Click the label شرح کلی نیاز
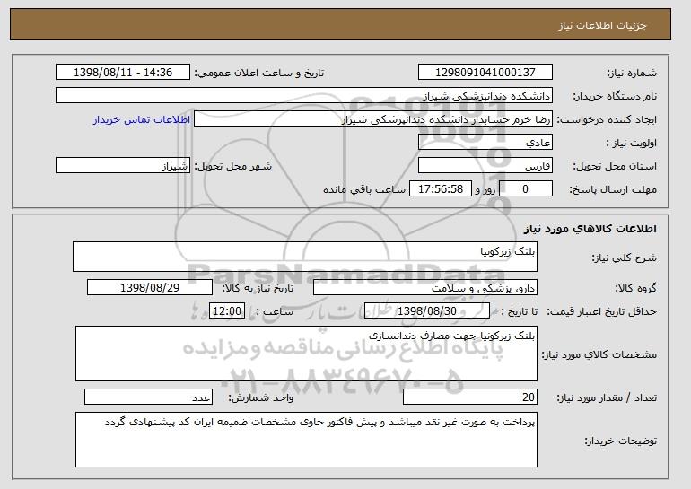Screen dimensions: 691x489 pyautogui.click(x=625, y=258)
